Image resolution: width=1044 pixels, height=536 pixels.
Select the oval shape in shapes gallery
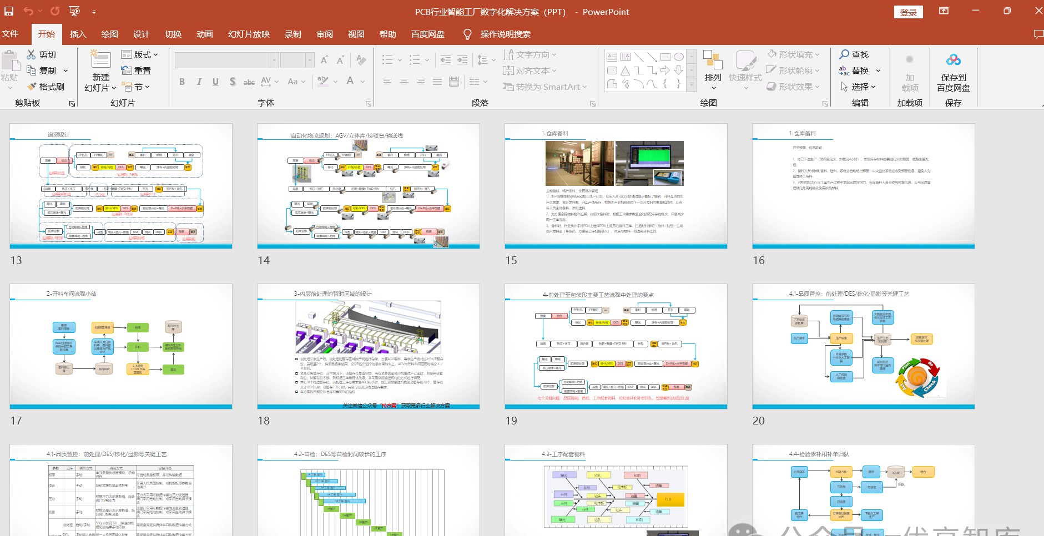click(679, 57)
